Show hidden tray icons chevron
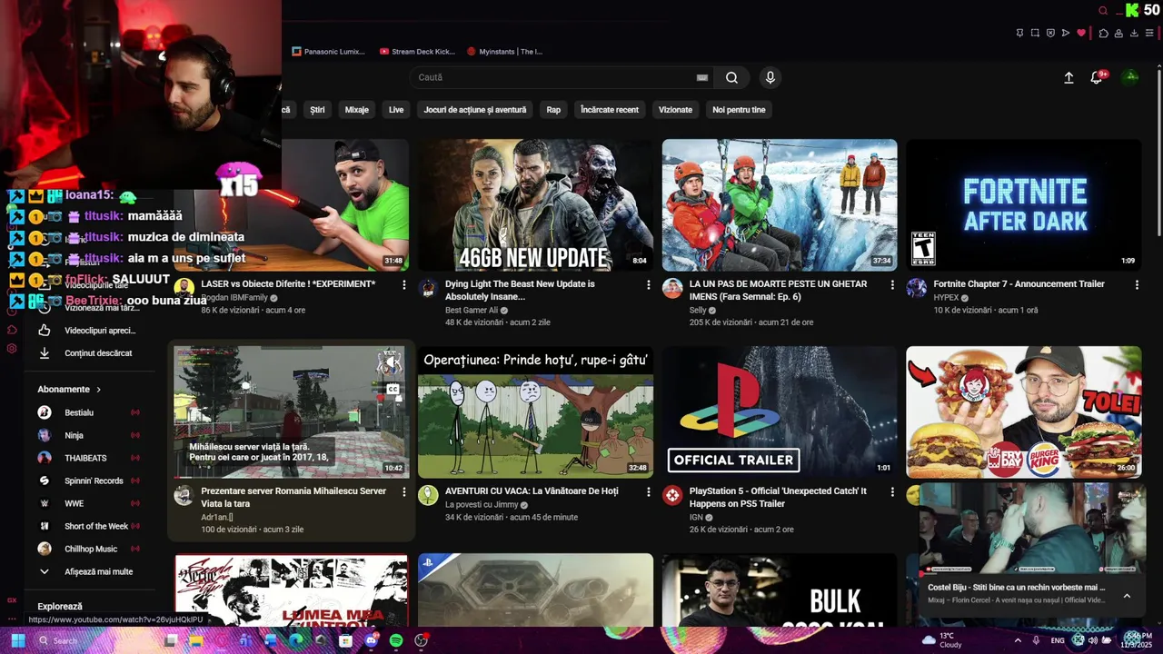The image size is (1163, 654). click(1018, 640)
